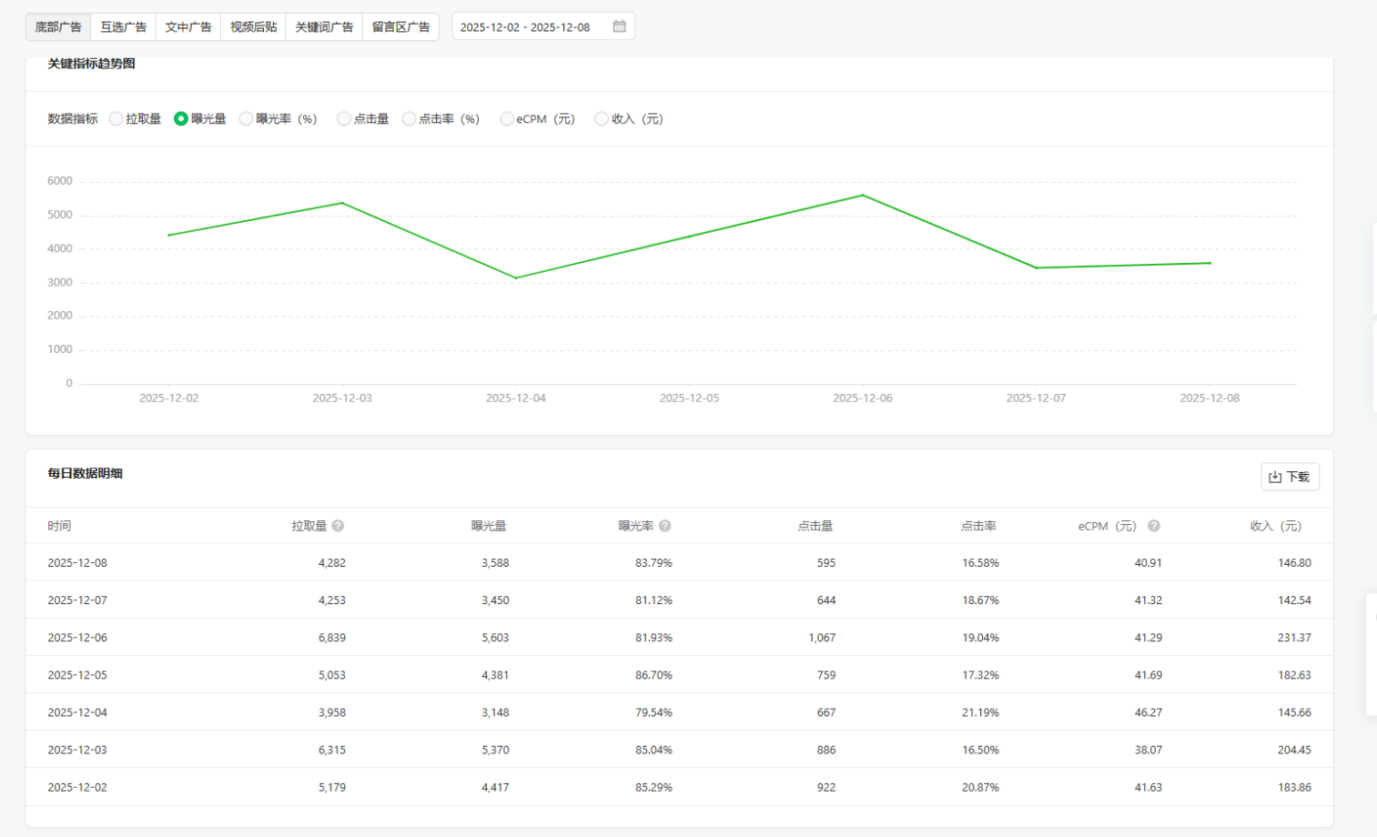Screen dimensions: 1377x837
Task: Click the 曝光量 column header
Action: pos(489,526)
